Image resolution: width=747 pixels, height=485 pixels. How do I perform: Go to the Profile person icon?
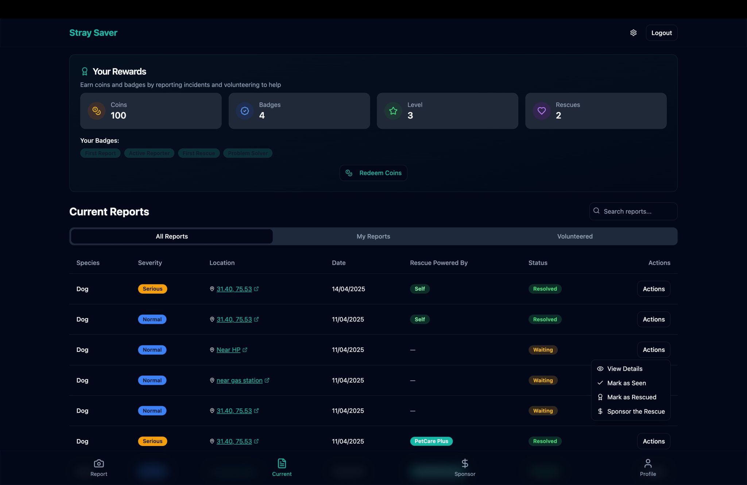[x=648, y=463]
